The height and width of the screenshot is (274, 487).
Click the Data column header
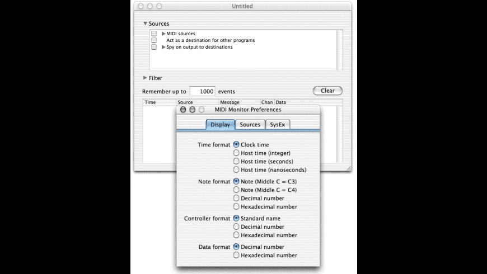308,102
